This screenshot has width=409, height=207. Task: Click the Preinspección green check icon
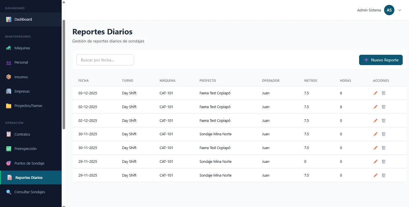click(9, 149)
